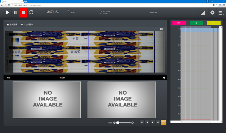This screenshot has width=226, height=133.
Task: Open the settings gear icon
Action: pos(212,13)
